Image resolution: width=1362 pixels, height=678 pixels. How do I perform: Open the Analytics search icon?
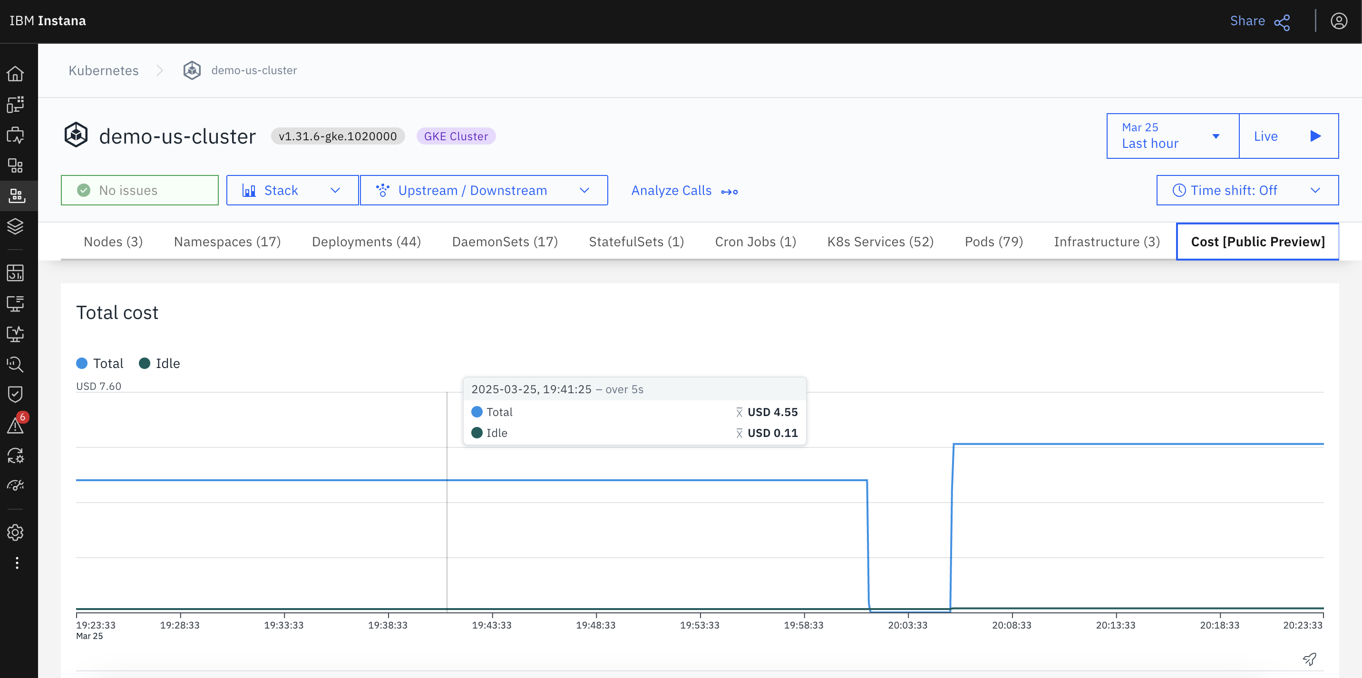pos(16,365)
